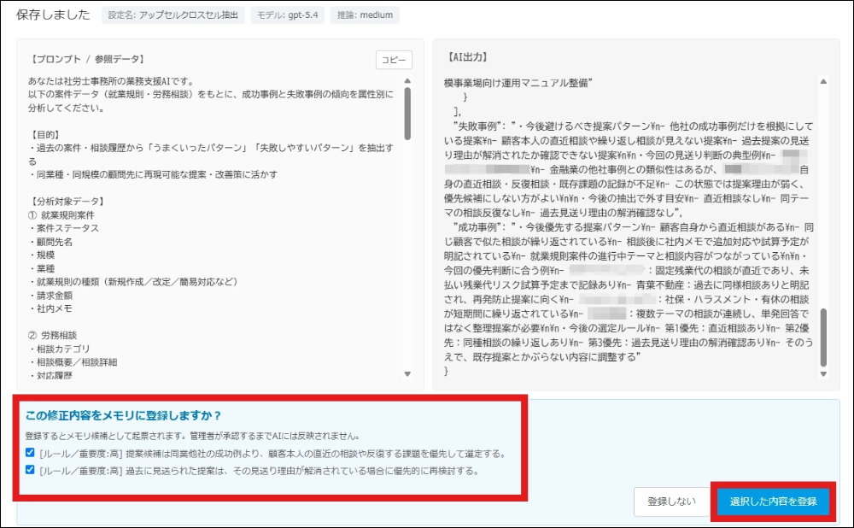Click the ・規模 bullet in the prompt

(x=41, y=255)
